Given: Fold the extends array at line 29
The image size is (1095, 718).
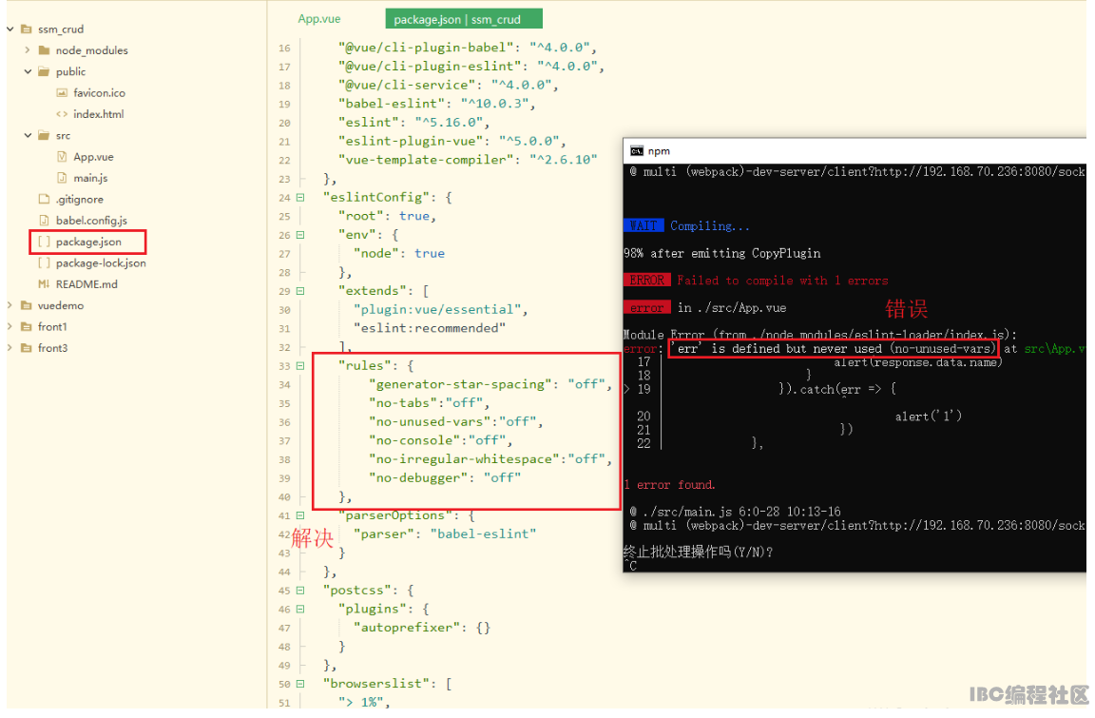Looking at the screenshot, I should tap(300, 291).
